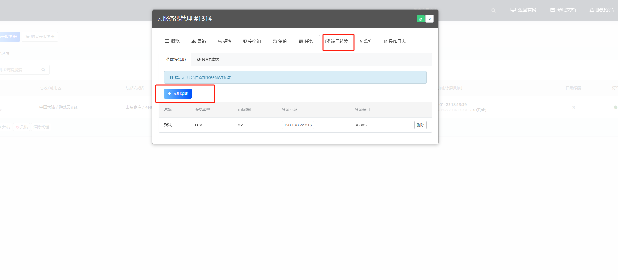618x280 pixels.
Task: Click the IP search magnifier button in background
Action: point(43,70)
